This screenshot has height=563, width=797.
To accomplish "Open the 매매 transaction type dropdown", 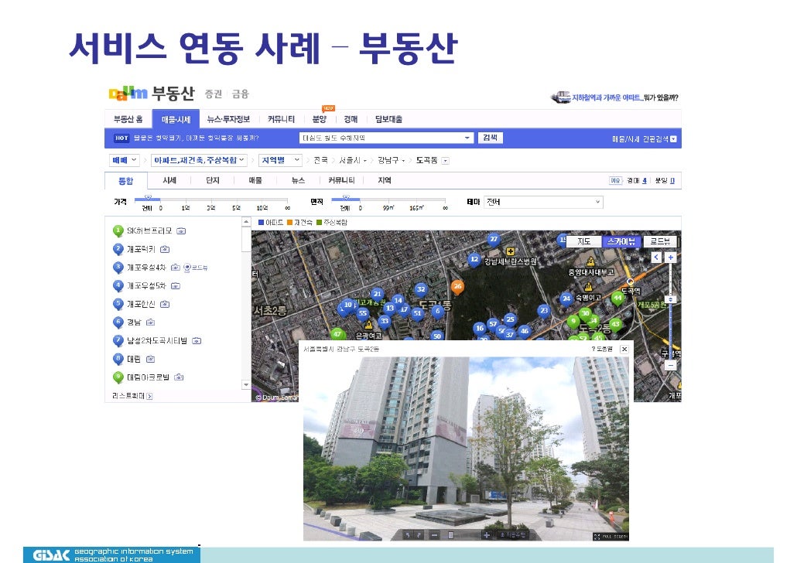I will (x=125, y=160).
